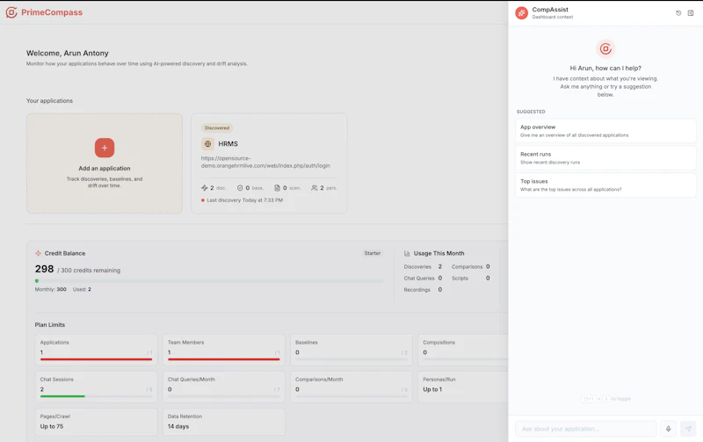The height and width of the screenshot is (442, 703).
Task: Click the CompAssist sparkle avatar icon
Action: click(521, 13)
